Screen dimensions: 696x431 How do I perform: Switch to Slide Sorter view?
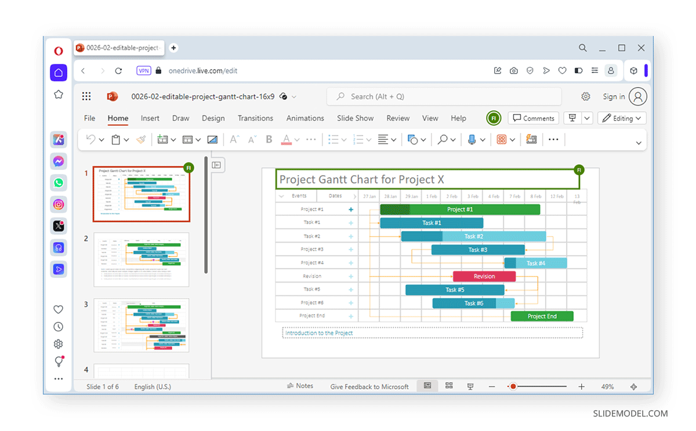tap(449, 386)
